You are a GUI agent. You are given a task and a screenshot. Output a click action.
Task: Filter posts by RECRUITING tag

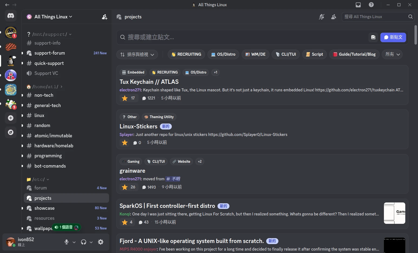click(186, 54)
